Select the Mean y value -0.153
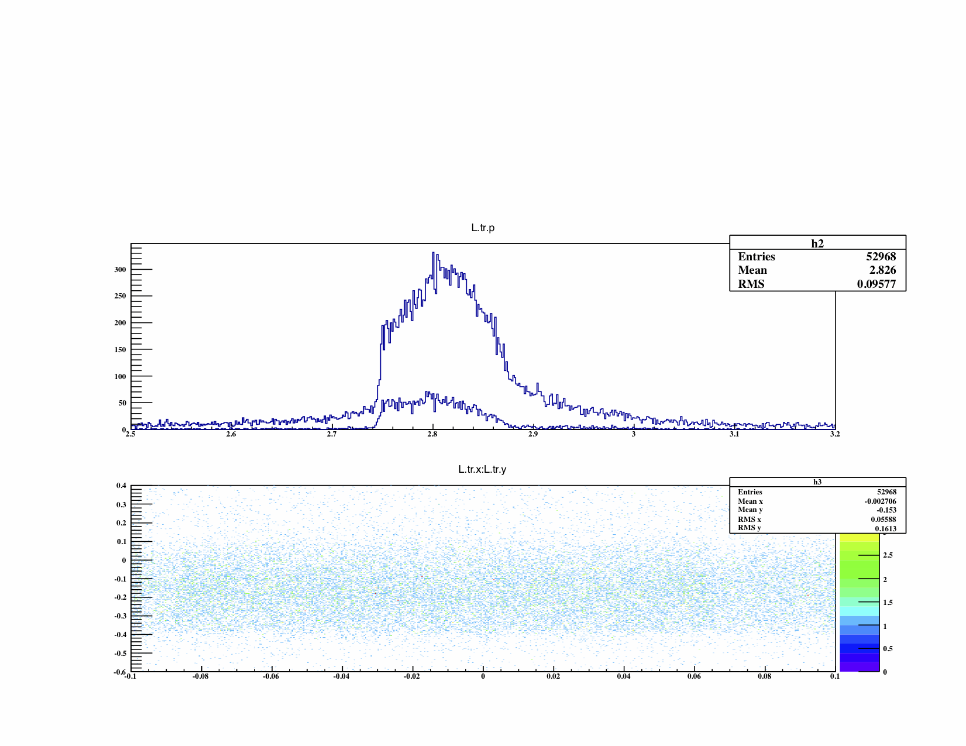This screenshot has height=746, width=966. tap(886, 510)
